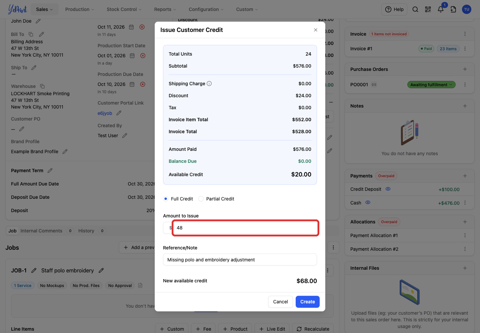Image resolution: width=480 pixels, height=333 pixels.
Task: Open the QR code scanner icon
Action: 428,9
